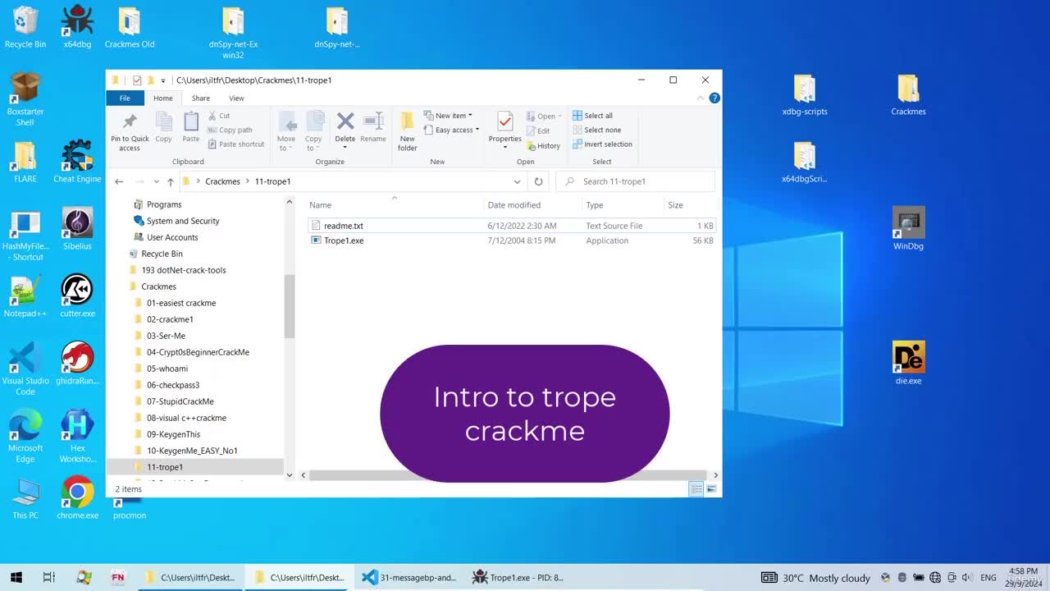Viewport: 1050px width, 591px height.
Task: Collapse the ribbon with the chevron
Action: coord(700,98)
